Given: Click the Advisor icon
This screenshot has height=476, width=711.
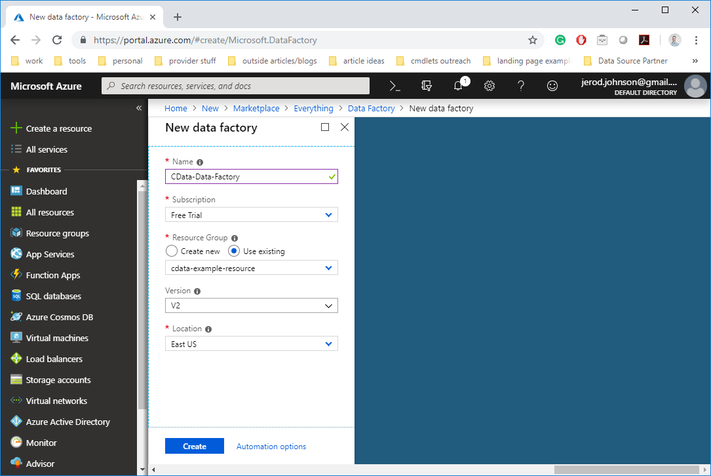Looking at the screenshot, I should click(x=16, y=463).
